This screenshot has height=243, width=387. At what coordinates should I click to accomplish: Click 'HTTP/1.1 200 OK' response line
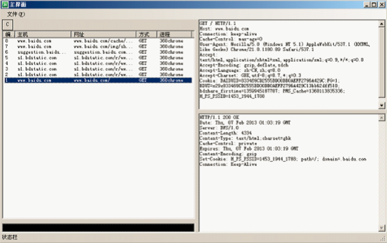click(219, 117)
